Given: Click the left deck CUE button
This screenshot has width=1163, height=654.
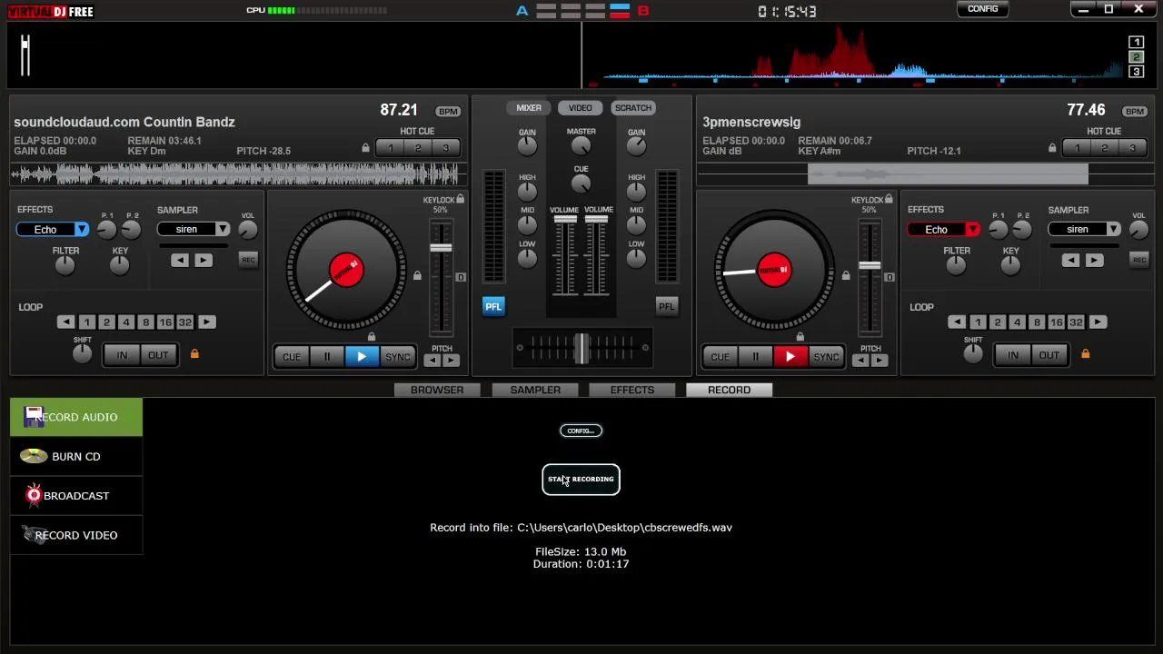Looking at the screenshot, I should click(292, 357).
